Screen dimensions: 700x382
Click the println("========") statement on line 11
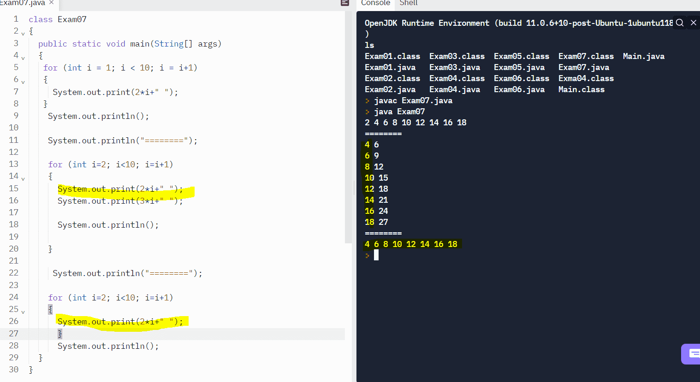tap(123, 141)
